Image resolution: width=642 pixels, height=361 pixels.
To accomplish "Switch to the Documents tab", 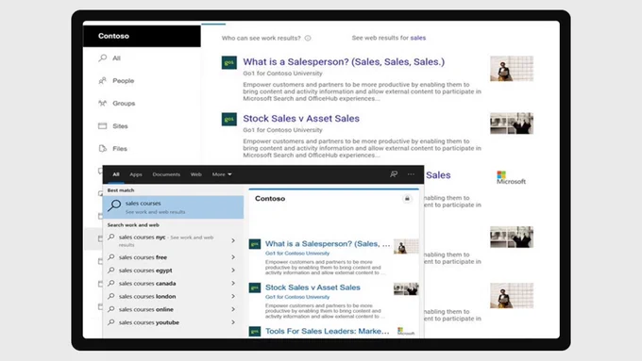I will coord(166,174).
